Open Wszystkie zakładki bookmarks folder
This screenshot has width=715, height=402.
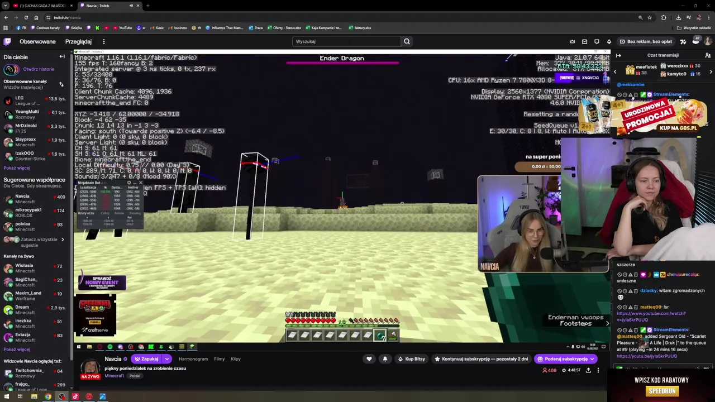694,28
